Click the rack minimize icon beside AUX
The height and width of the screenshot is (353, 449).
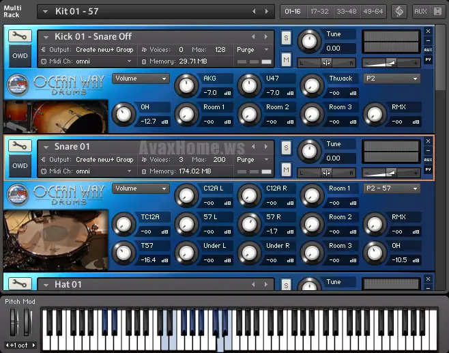(437, 12)
